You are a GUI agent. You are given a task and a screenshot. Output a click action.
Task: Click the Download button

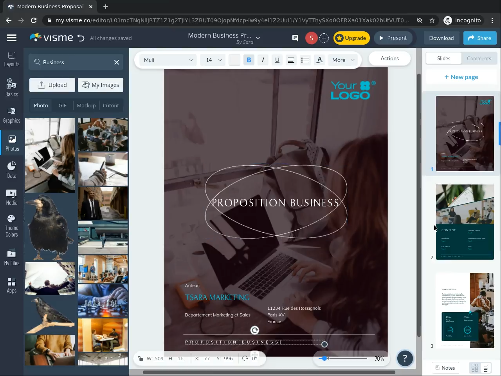coord(441,38)
